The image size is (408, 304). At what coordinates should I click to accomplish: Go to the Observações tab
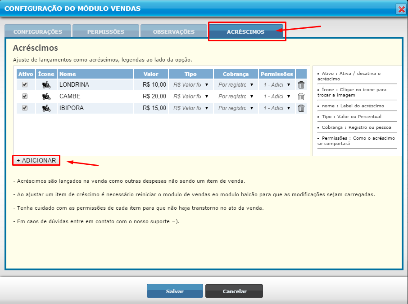pyautogui.click(x=174, y=31)
